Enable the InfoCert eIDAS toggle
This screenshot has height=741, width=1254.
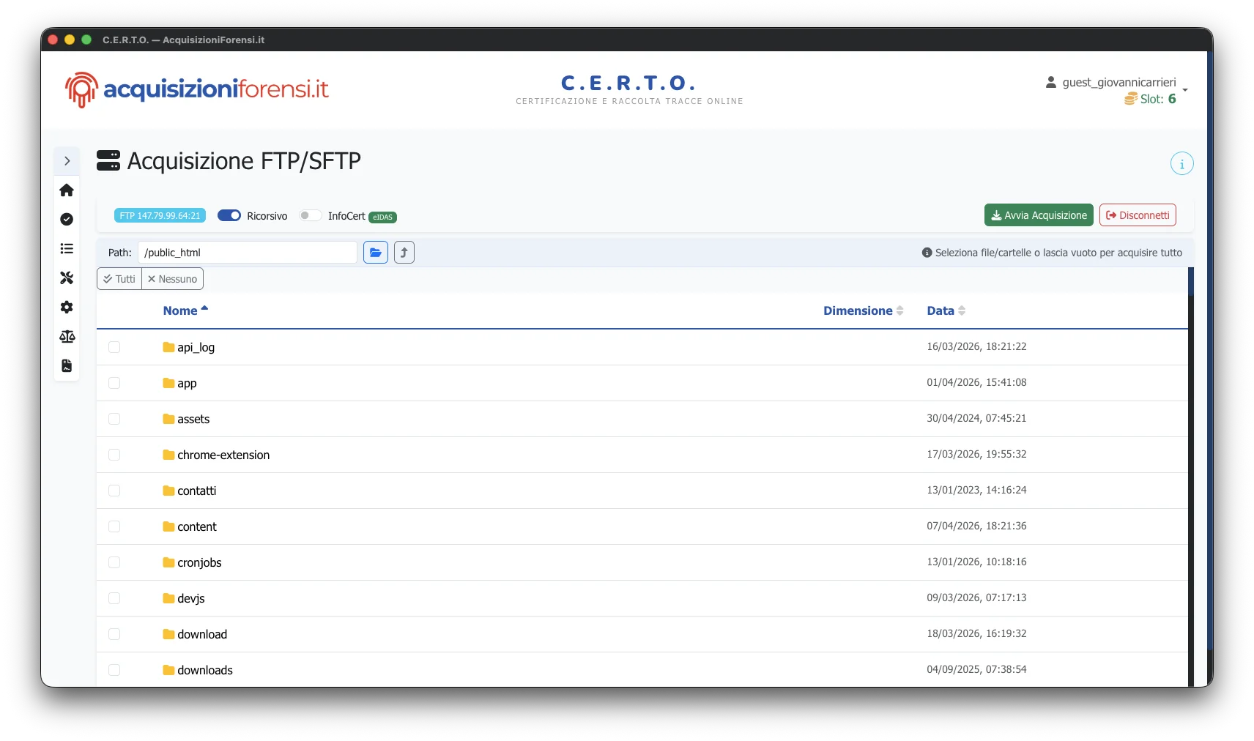310,215
